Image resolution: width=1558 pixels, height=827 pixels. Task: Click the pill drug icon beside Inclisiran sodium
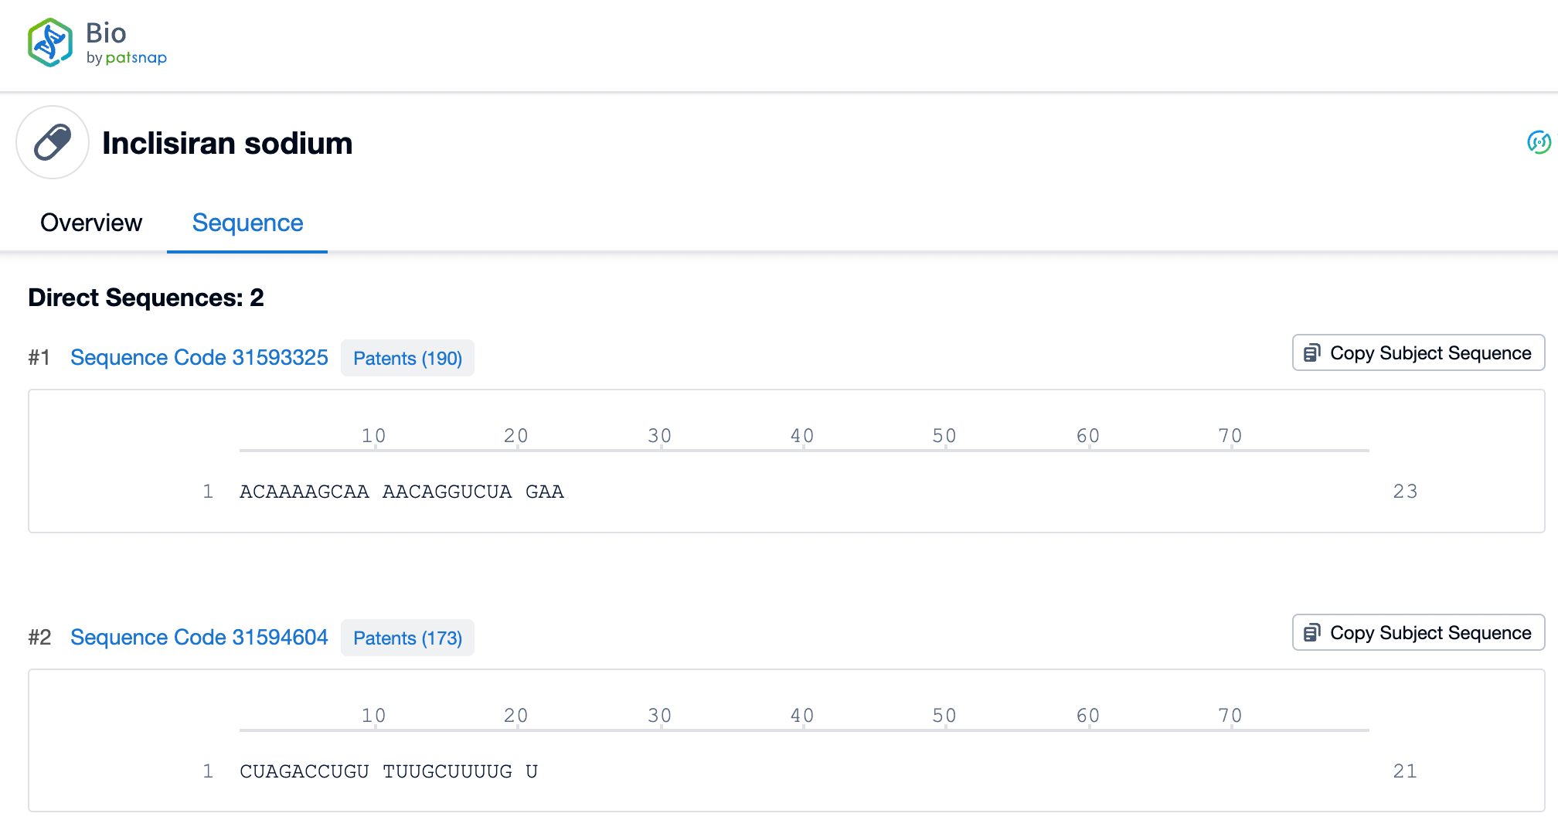click(x=53, y=143)
